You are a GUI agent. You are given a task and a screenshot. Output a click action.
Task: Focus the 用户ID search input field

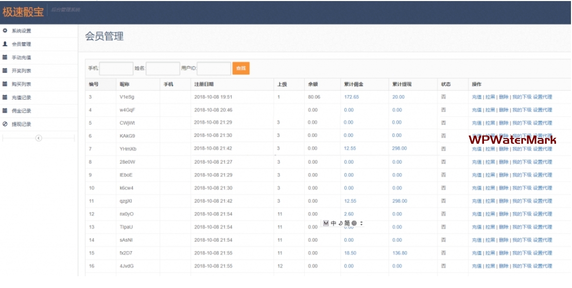pyautogui.click(x=214, y=68)
